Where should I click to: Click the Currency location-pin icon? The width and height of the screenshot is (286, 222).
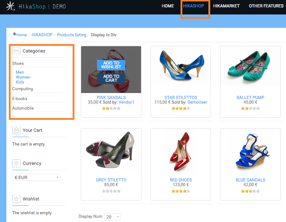click(16, 164)
